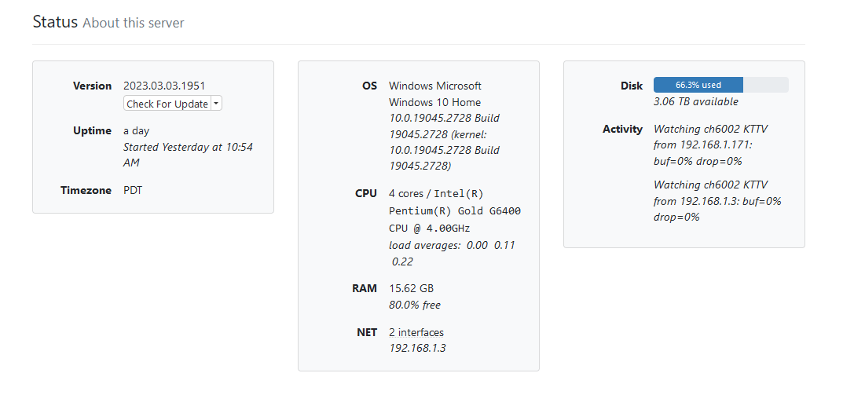This screenshot has width=843, height=395.
Task: Click the "Status" page heading
Action: tap(54, 21)
